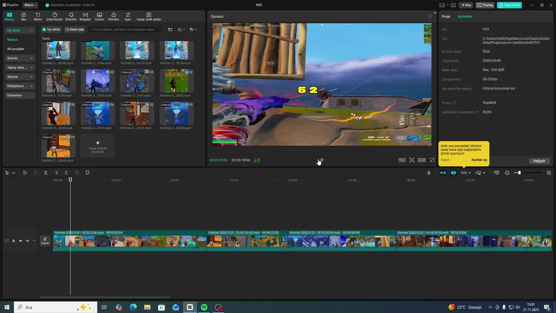Click the trim-left split icon

tap(56, 173)
